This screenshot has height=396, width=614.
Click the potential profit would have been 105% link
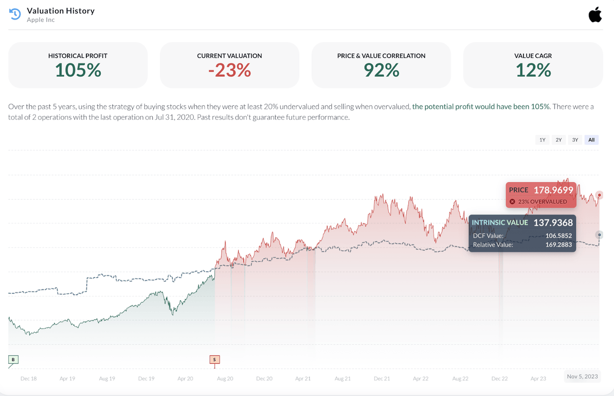coord(480,106)
